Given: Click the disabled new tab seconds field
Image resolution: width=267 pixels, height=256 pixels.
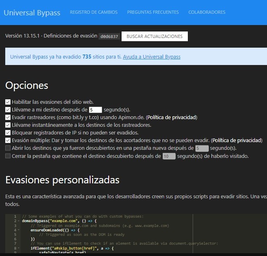Looking at the screenshot, I should pos(202,148).
